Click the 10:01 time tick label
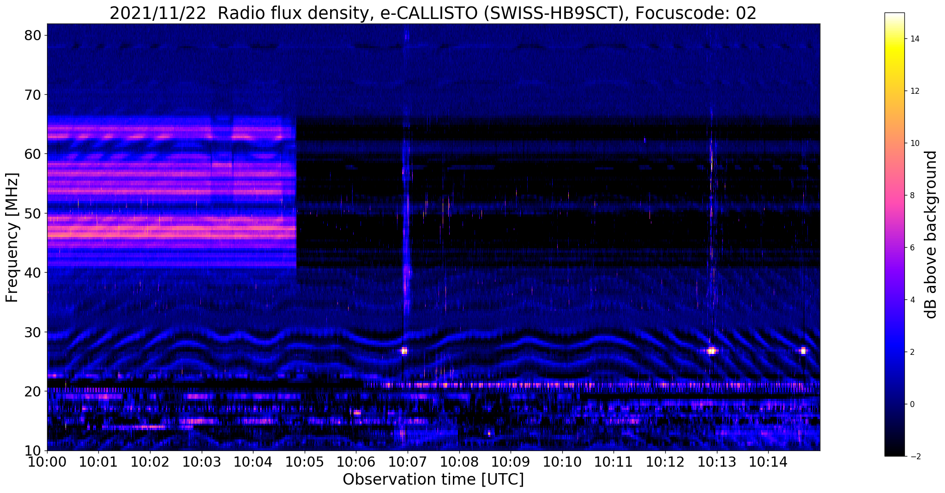The image size is (945, 493). click(98, 463)
